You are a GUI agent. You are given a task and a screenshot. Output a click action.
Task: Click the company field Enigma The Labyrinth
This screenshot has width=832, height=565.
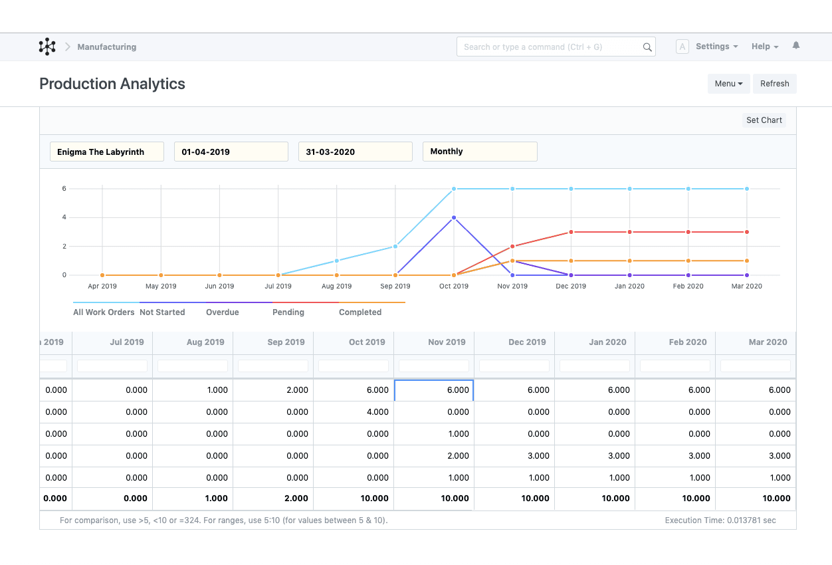pos(107,152)
